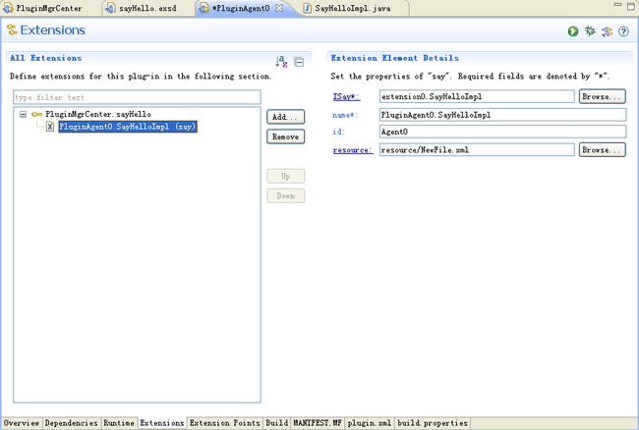Click the ISay field with extension0.SayHelloImpl
The image size is (639, 430).
click(477, 97)
